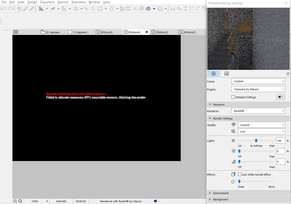
Task: Enable the Detailed Settings checkbox
Action: tap(233, 97)
